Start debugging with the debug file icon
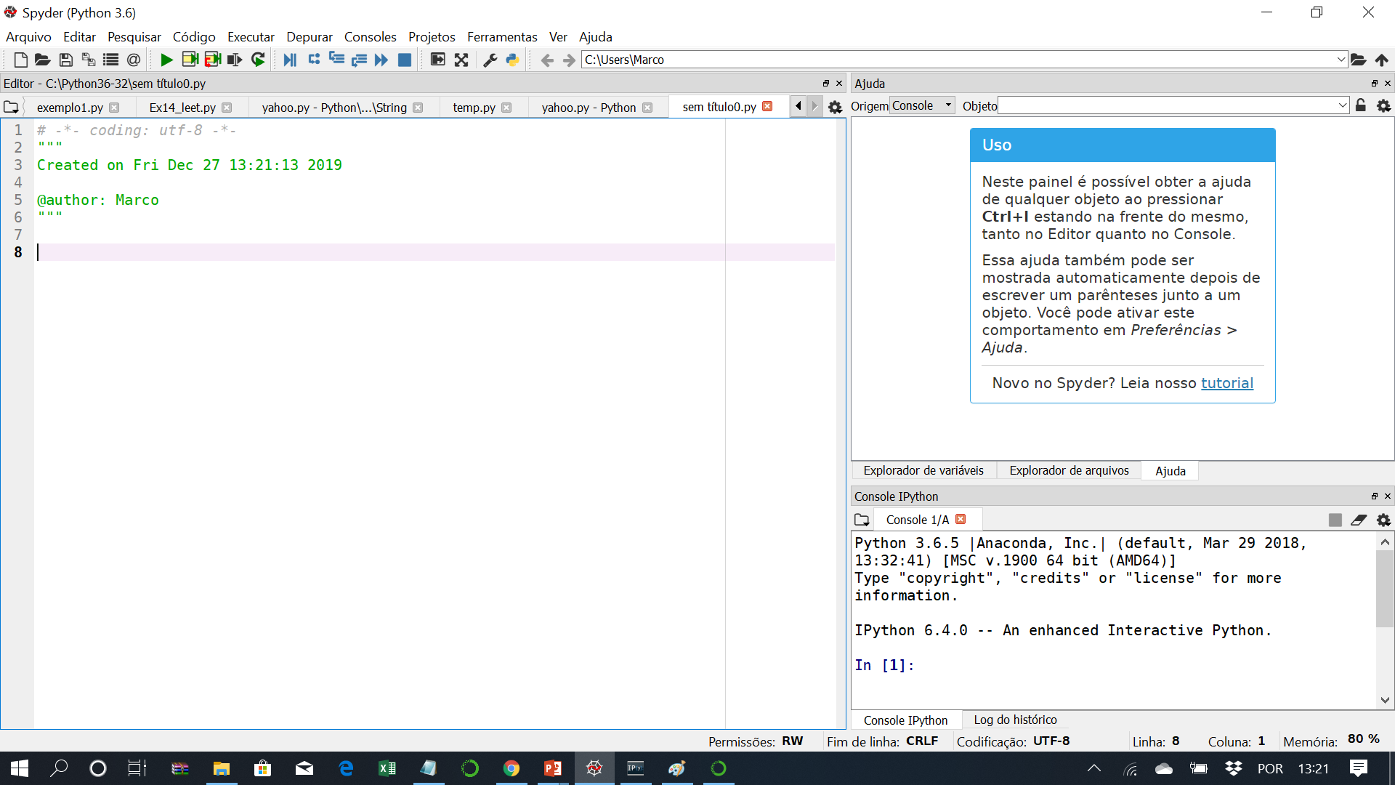The image size is (1395, 785). coord(290,60)
